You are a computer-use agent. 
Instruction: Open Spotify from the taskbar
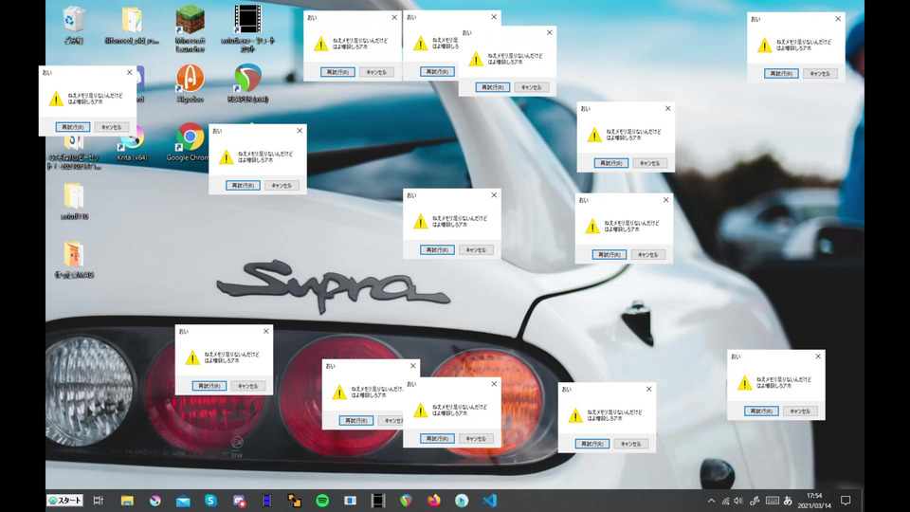click(x=322, y=501)
